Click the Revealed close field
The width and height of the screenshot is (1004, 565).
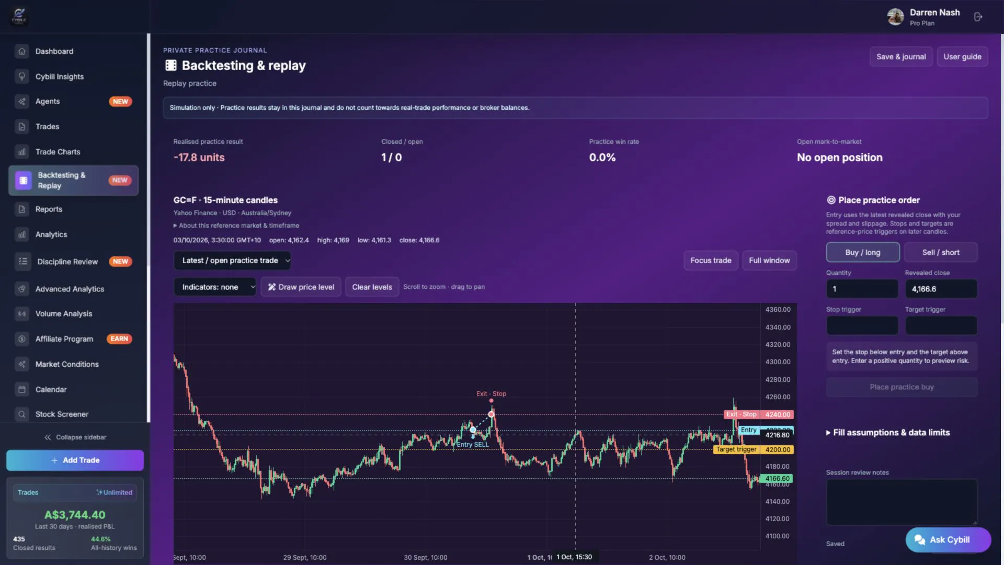[941, 289]
